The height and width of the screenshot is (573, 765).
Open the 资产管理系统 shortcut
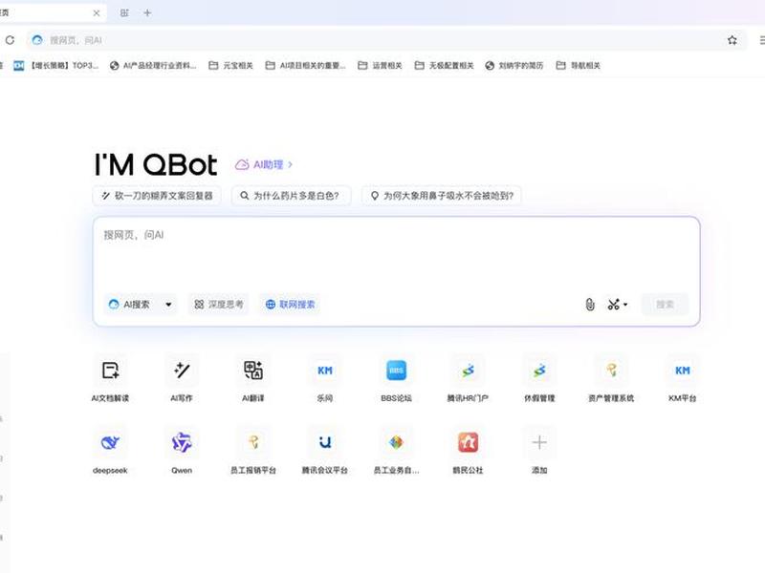pos(611,378)
